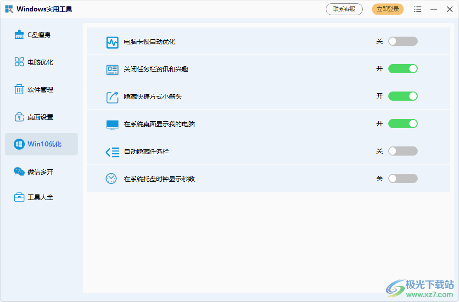This screenshot has width=459, height=302.
Task: Click the news icon next to 关闭任务栏资讯和兴趣
Action: pyautogui.click(x=112, y=69)
